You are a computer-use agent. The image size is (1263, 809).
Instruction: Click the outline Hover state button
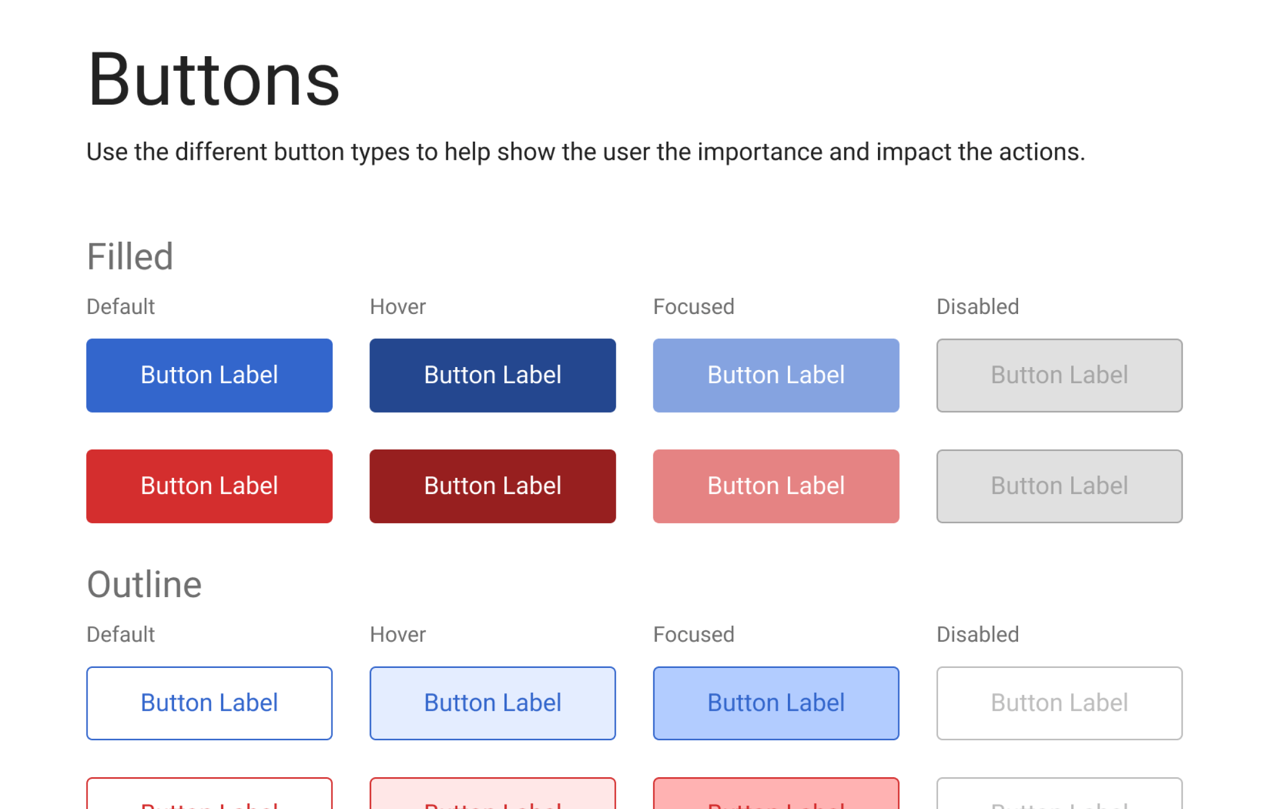click(492, 703)
